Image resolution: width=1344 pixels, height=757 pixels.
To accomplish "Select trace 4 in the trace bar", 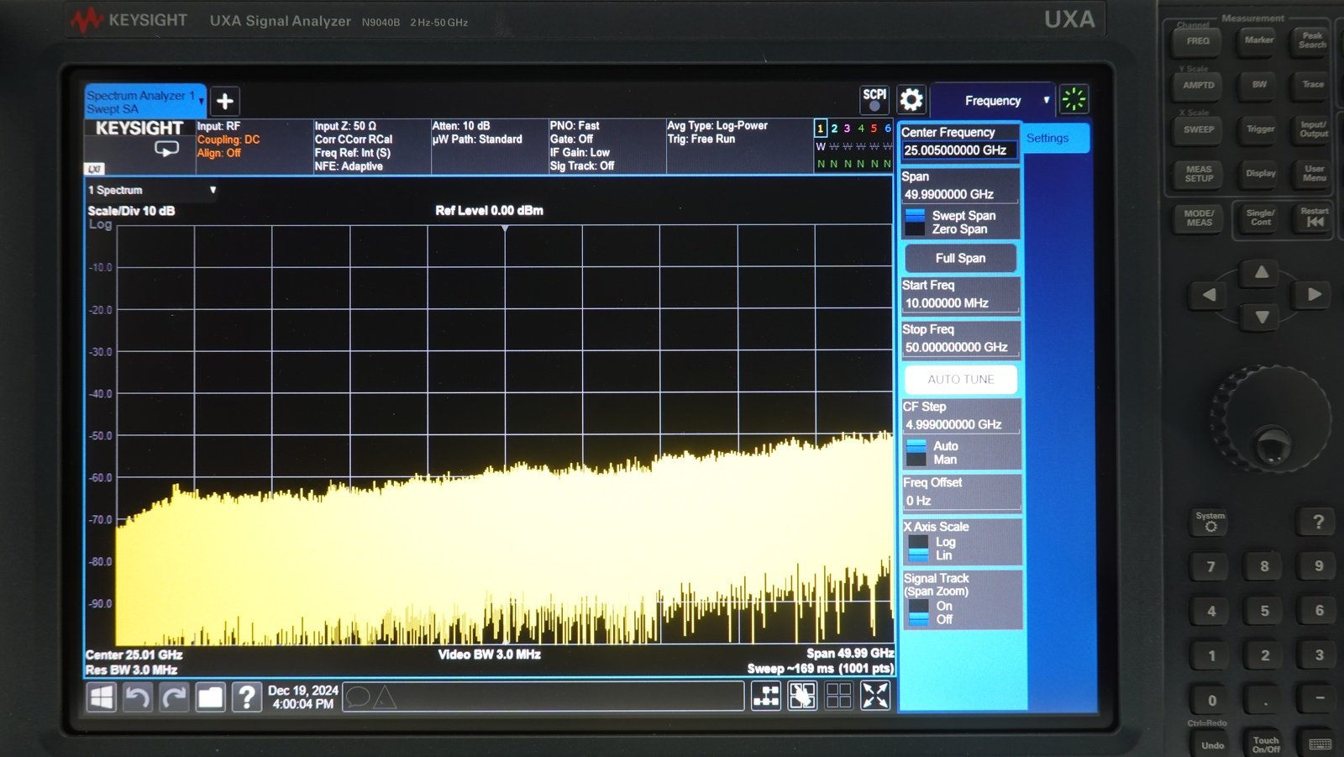I will (861, 129).
